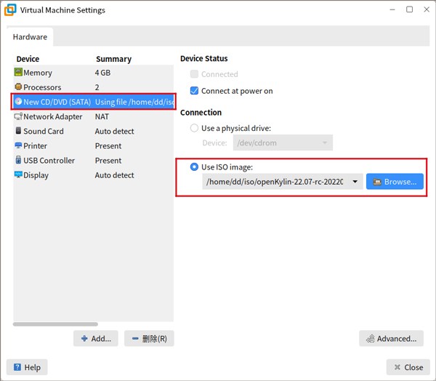Image resolution: width=436 pixels, height=381 pixels.
Task: Click the Sound Card icon
Action: [x=18, y=131]
